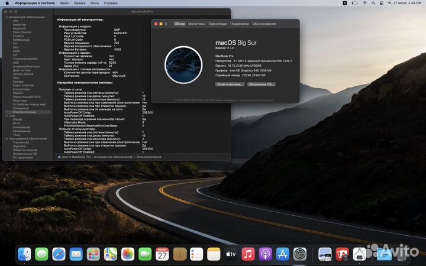Open Spotlight search magnifier in menu bar
This screenshot has width=426, height=266.
click(373, 3)
